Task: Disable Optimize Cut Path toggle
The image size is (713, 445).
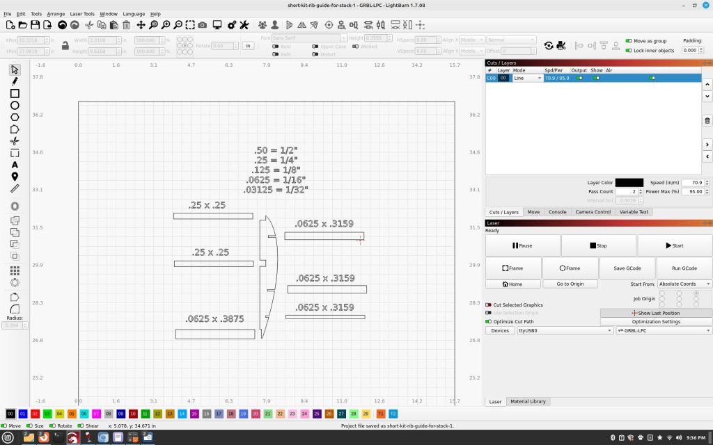Action: (x=489, y=321)
